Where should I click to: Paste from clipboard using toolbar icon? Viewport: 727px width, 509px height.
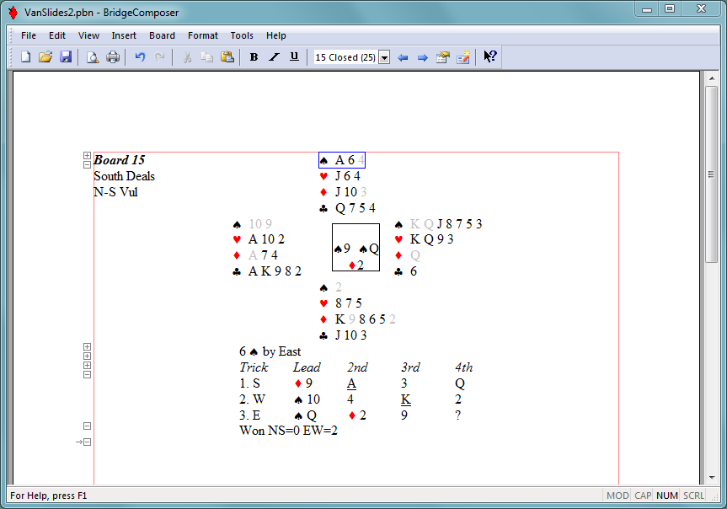pos(227,57)
